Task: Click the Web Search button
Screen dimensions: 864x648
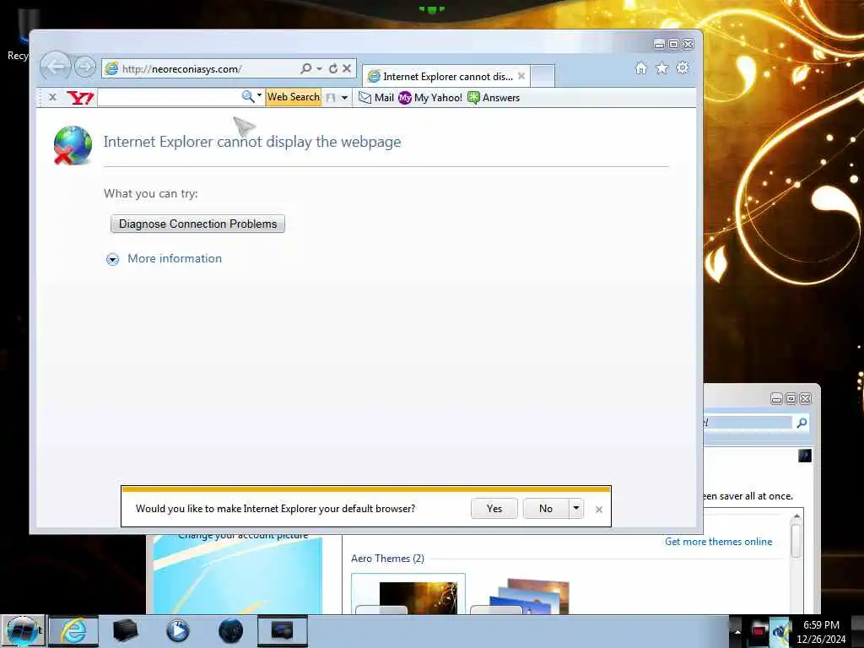Action: coord(293,97)
